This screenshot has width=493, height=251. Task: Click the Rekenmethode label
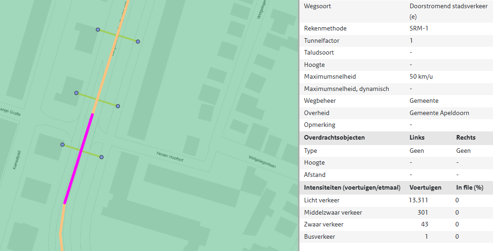pos(325,28)
